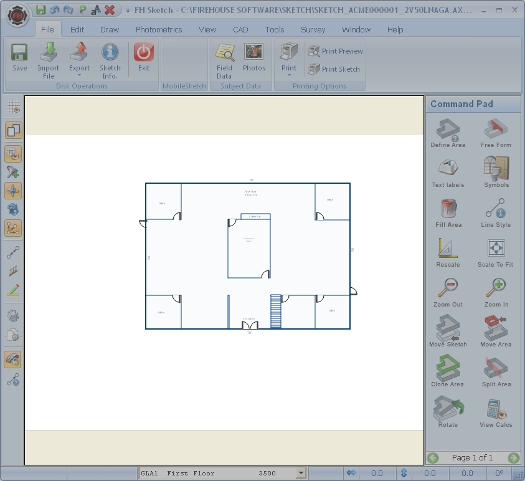The height and width of the screenshot is (481, 525).
Task: Switch to the Draw ribbon tab
Action: pos(110,29)
